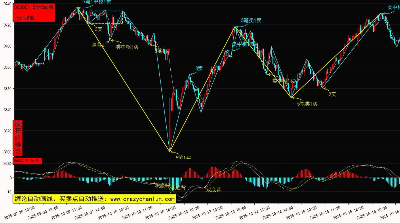Click the -10 value on MACD axis
Image resolution: width=400 pixels, height=223 pixels.
[x=8, y=192]
